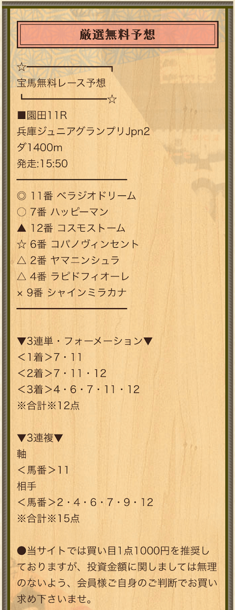
Task: Click the ▼3連単・フォーメーション▼ heading
Action: coord(85,341)
